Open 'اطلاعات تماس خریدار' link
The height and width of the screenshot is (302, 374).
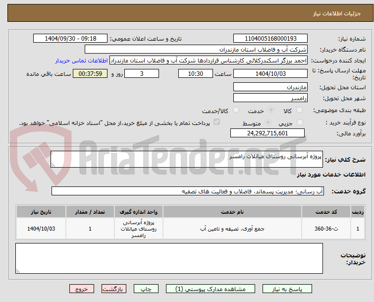(82, 60)
